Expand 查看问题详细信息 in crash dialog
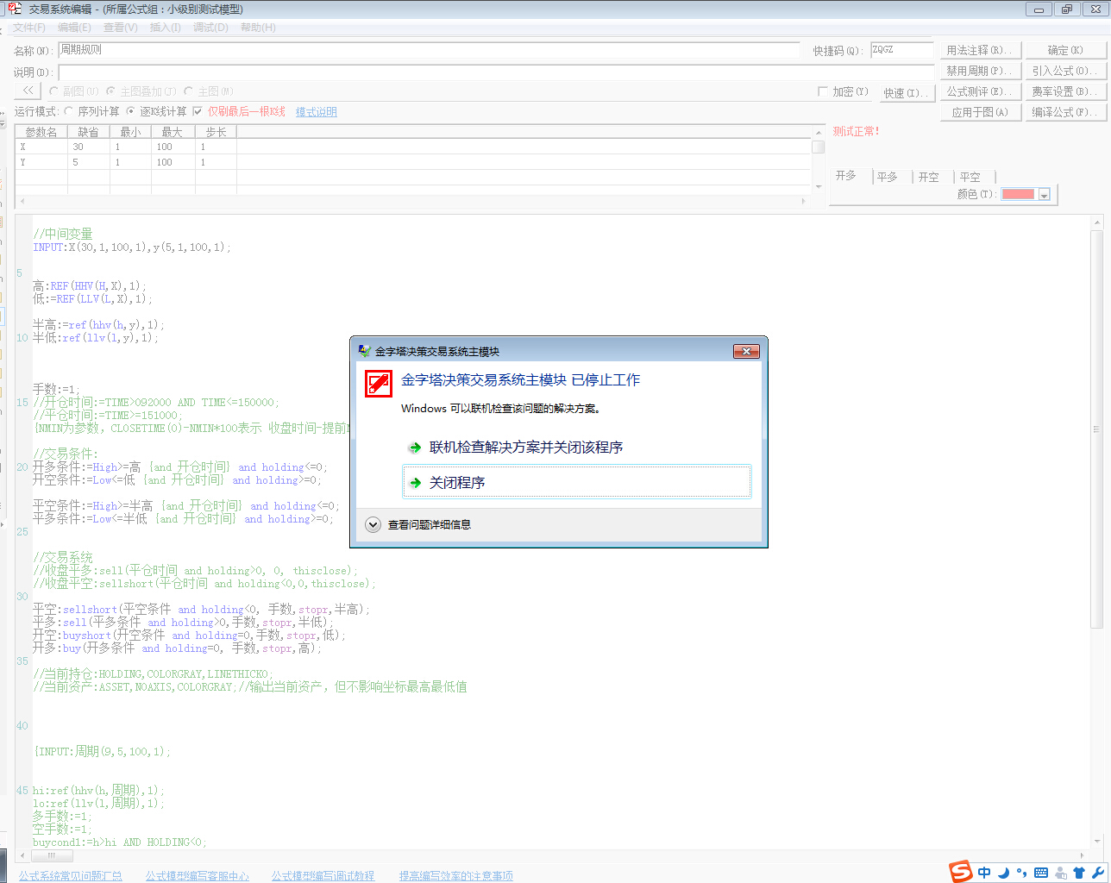1111x883 pixels. [x=373, y=524]
